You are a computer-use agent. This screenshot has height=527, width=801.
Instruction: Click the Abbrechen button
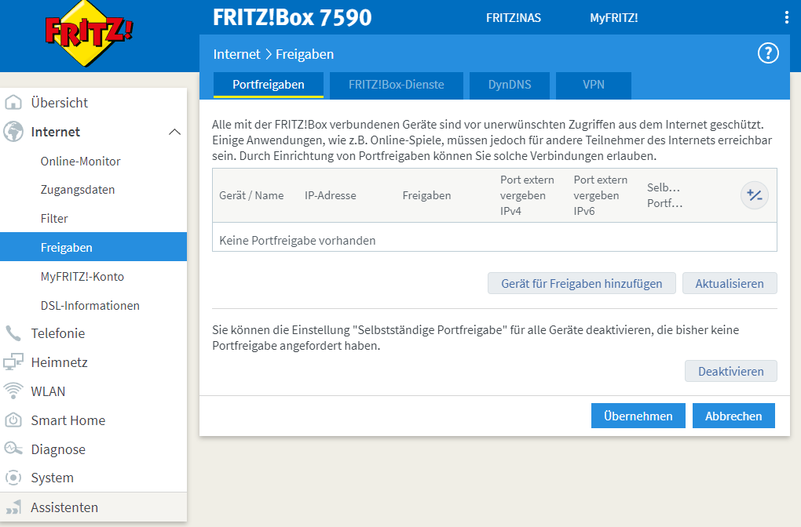[733, 416]
